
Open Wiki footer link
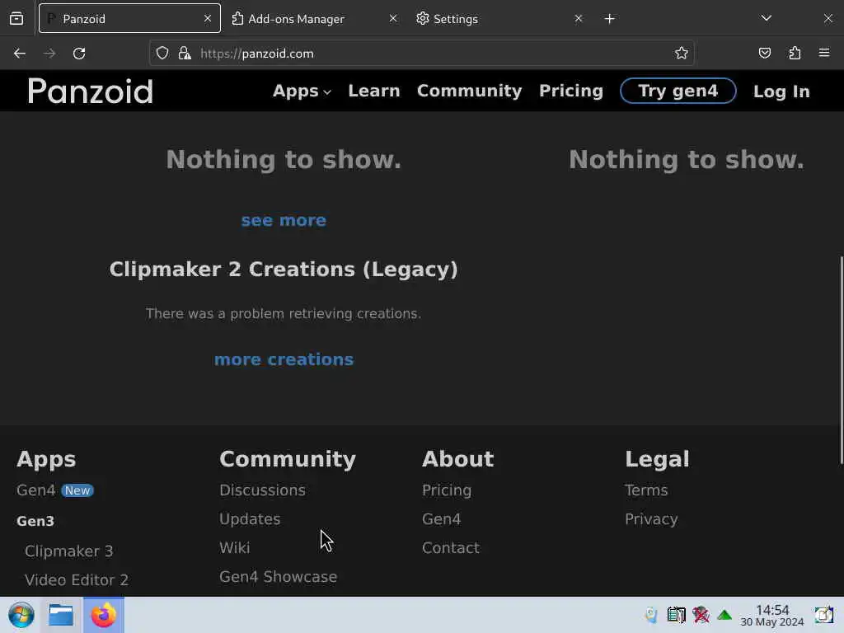[x=234, y=547]
